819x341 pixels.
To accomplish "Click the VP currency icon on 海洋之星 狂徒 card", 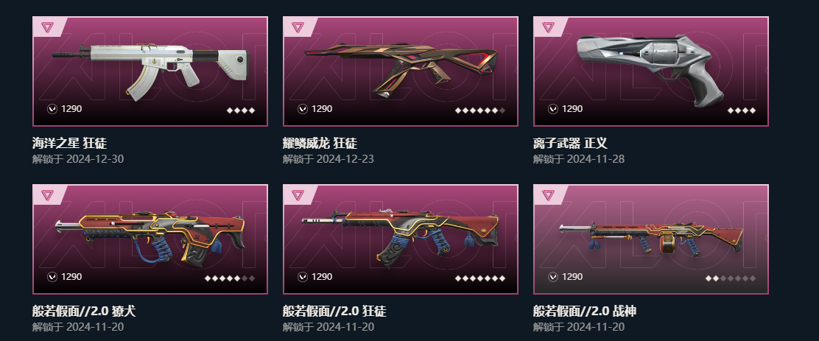I will coord(52,109).
